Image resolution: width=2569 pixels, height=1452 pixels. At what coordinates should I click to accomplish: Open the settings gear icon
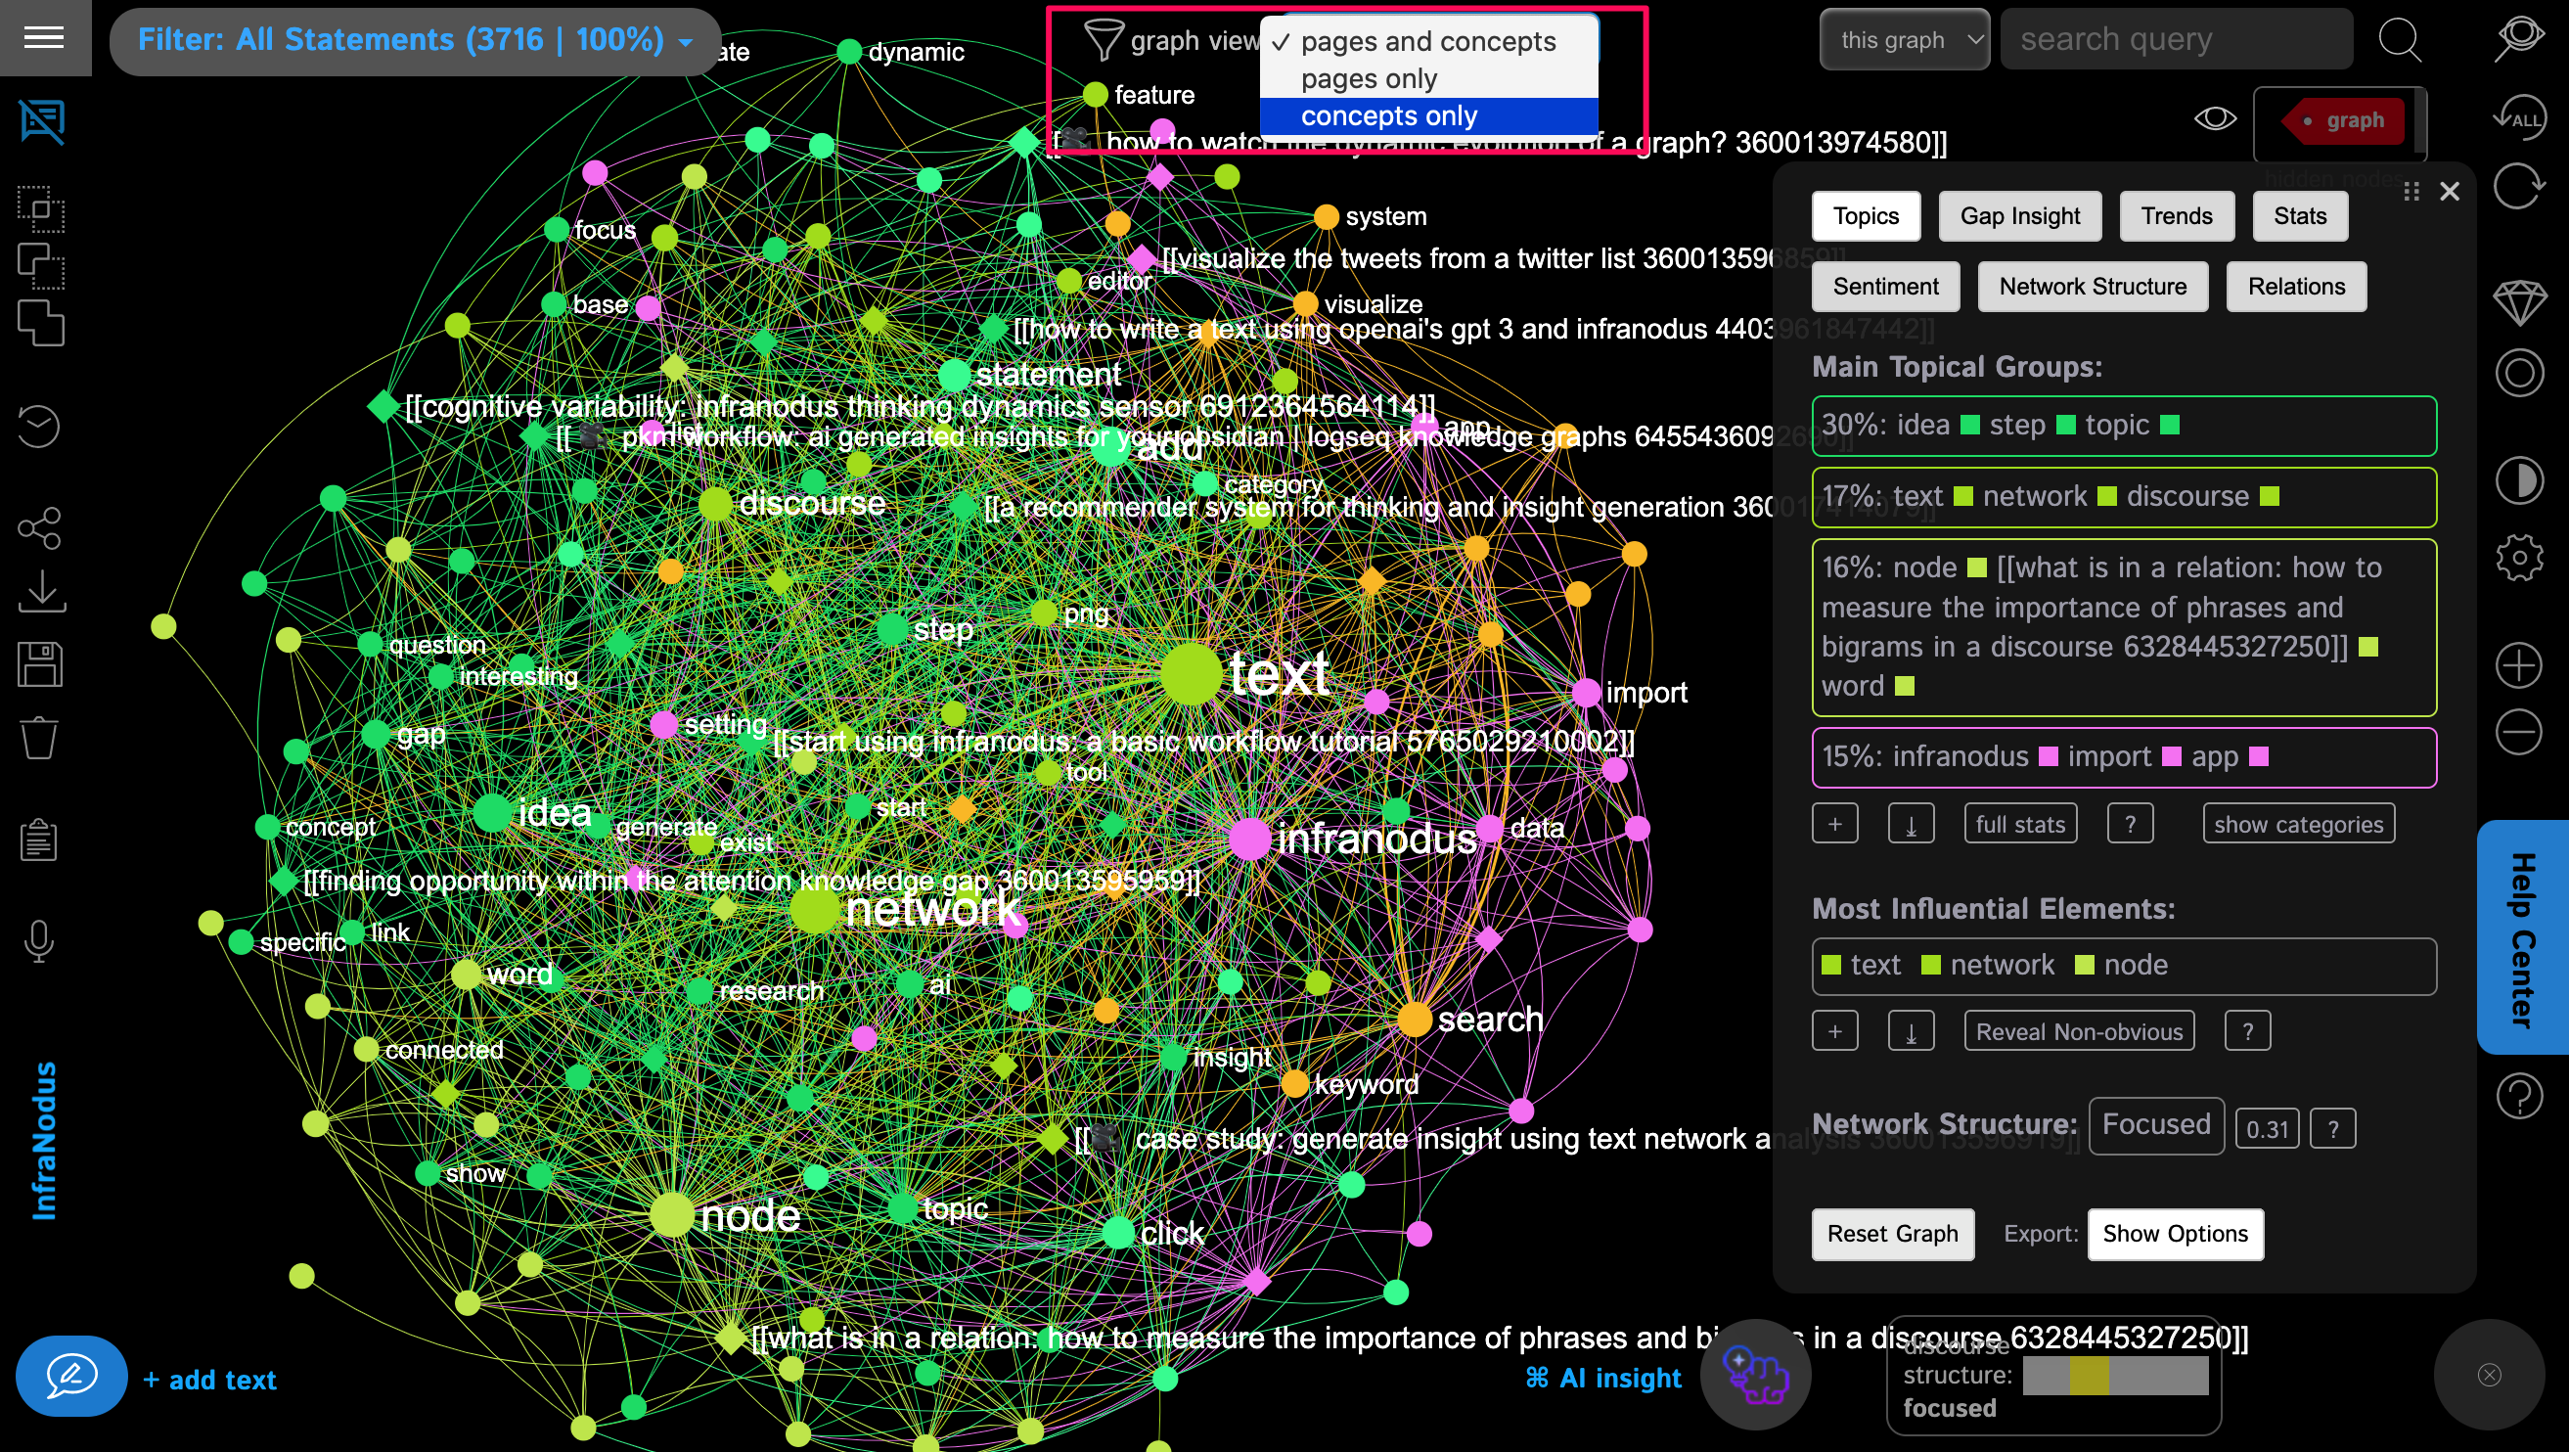[2520, 558]
